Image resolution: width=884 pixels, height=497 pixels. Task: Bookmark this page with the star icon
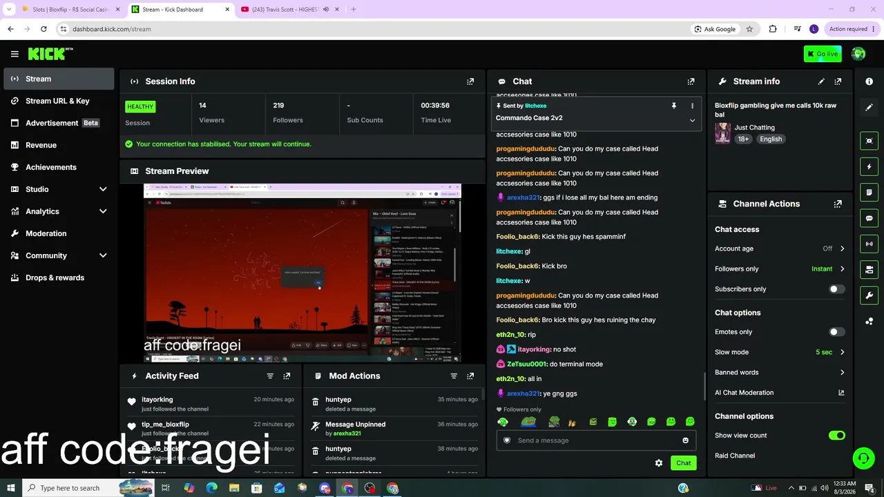(749, 29)
